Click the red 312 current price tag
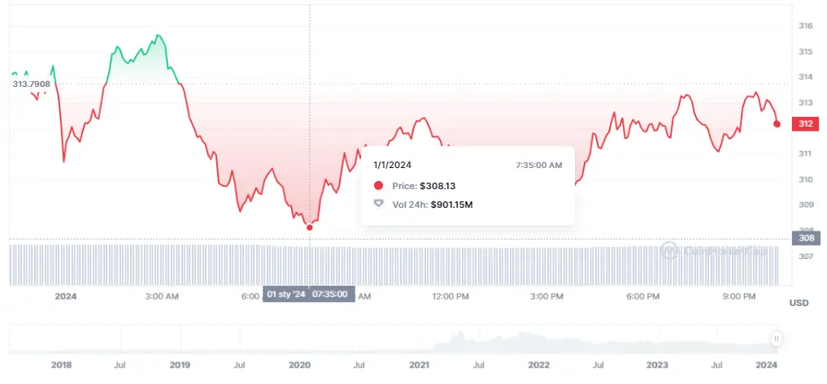Screen dimensions: 827x384 806,124
